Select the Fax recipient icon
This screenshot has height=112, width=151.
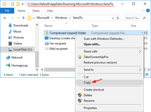tap(47, 43)
